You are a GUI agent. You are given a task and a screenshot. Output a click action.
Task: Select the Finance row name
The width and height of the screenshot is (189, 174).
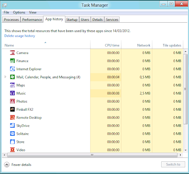tap(22, 61)
